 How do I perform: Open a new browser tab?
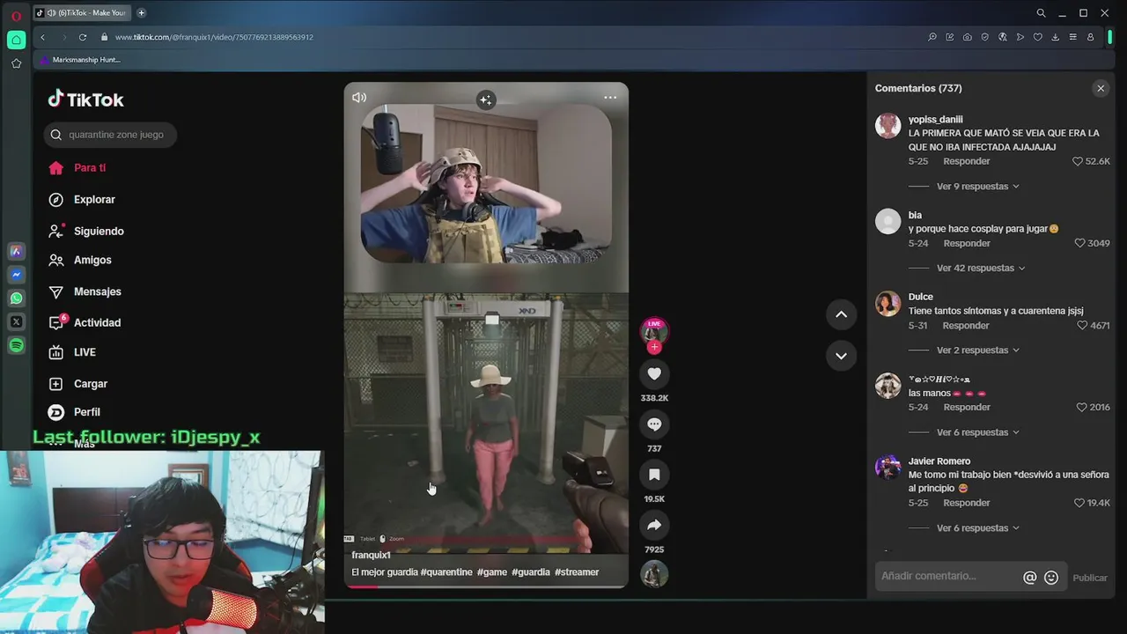tap(141, 12)
